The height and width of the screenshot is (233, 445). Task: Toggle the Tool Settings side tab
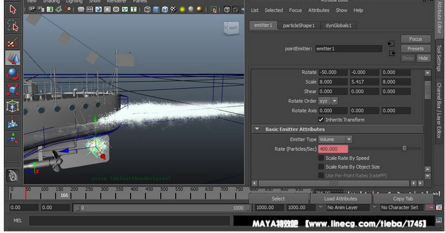click(440, 58)
